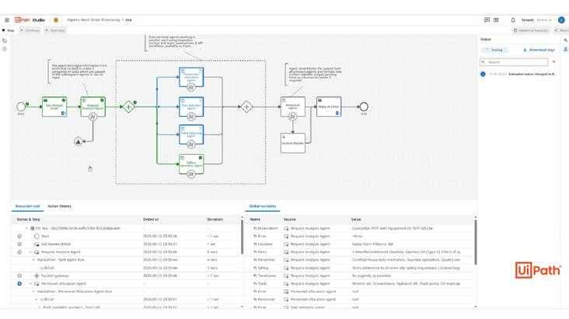The width and height of the screenshot is (569, 319).
Task: Click the Duration column header
Action: coord(215,219)
